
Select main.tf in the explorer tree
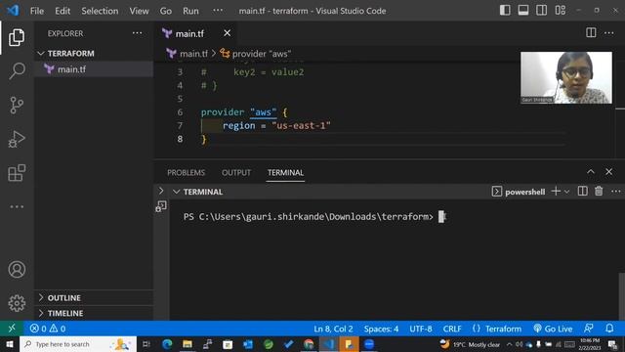click(94, 69)
